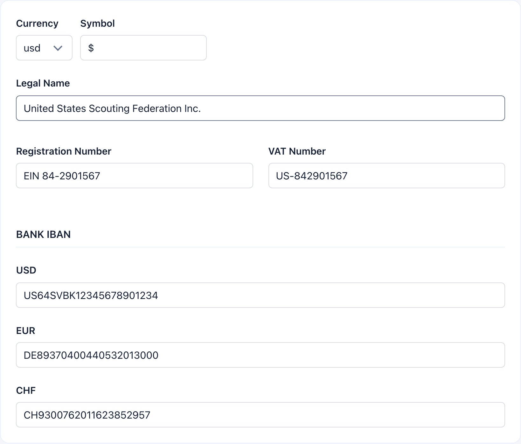Click the BANK IBAN section heading

point(43,234)
